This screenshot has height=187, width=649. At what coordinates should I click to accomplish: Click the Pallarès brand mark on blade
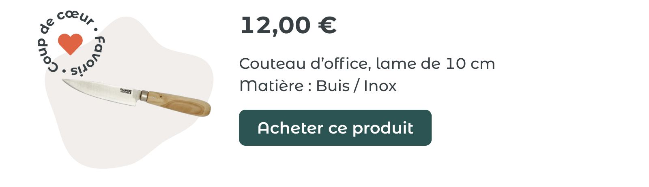pyautogui.click(x=126, y=91)
